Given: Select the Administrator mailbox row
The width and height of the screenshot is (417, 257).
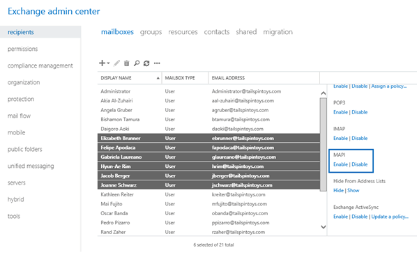Looking at the screenshot, I should pos(208,91).
